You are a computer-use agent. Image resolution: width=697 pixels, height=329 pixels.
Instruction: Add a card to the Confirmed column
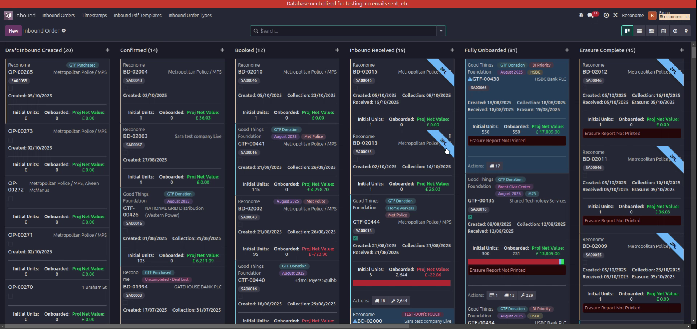222,50
